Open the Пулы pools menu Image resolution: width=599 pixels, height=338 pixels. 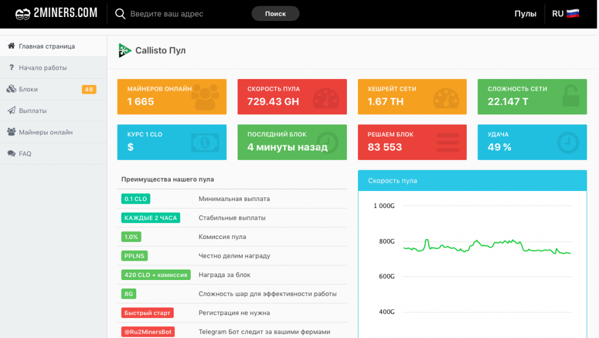tap(525, 13)
